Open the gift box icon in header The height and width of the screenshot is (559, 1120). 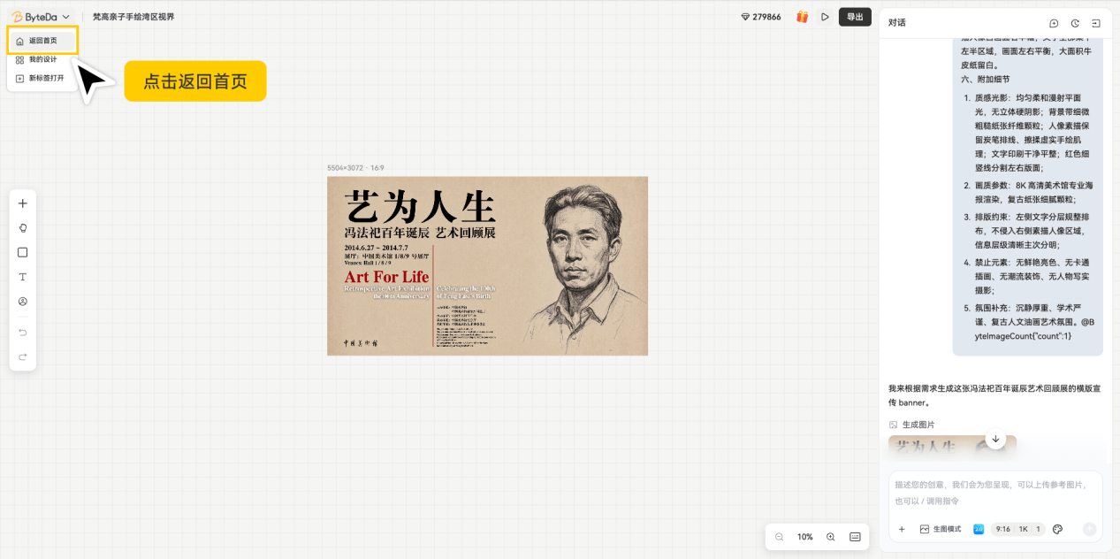point(803,17)
